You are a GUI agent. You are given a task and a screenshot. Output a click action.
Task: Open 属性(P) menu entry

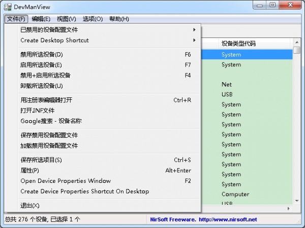(29, 171)
